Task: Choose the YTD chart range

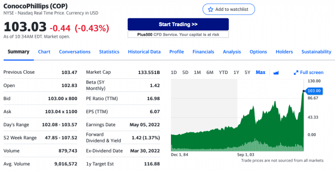Action: pyautogui.click(x=223, y=73)
